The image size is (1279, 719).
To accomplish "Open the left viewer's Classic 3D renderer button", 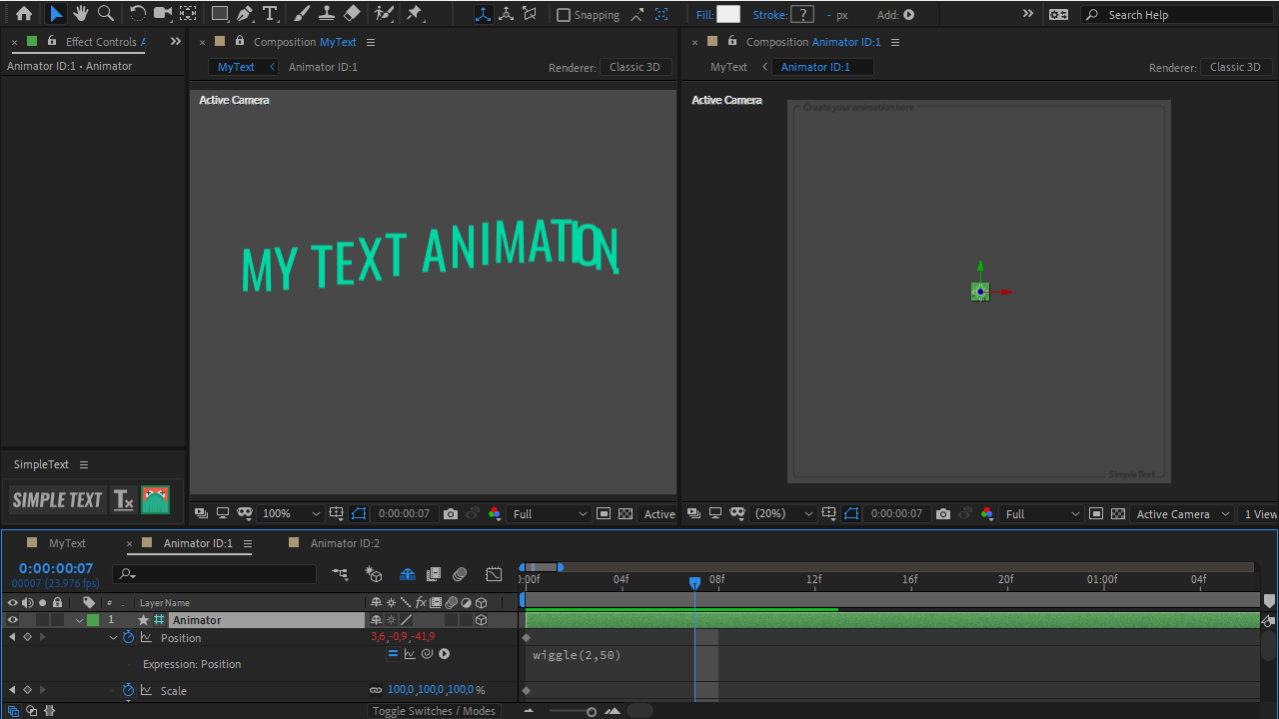I will click(636, 67).
